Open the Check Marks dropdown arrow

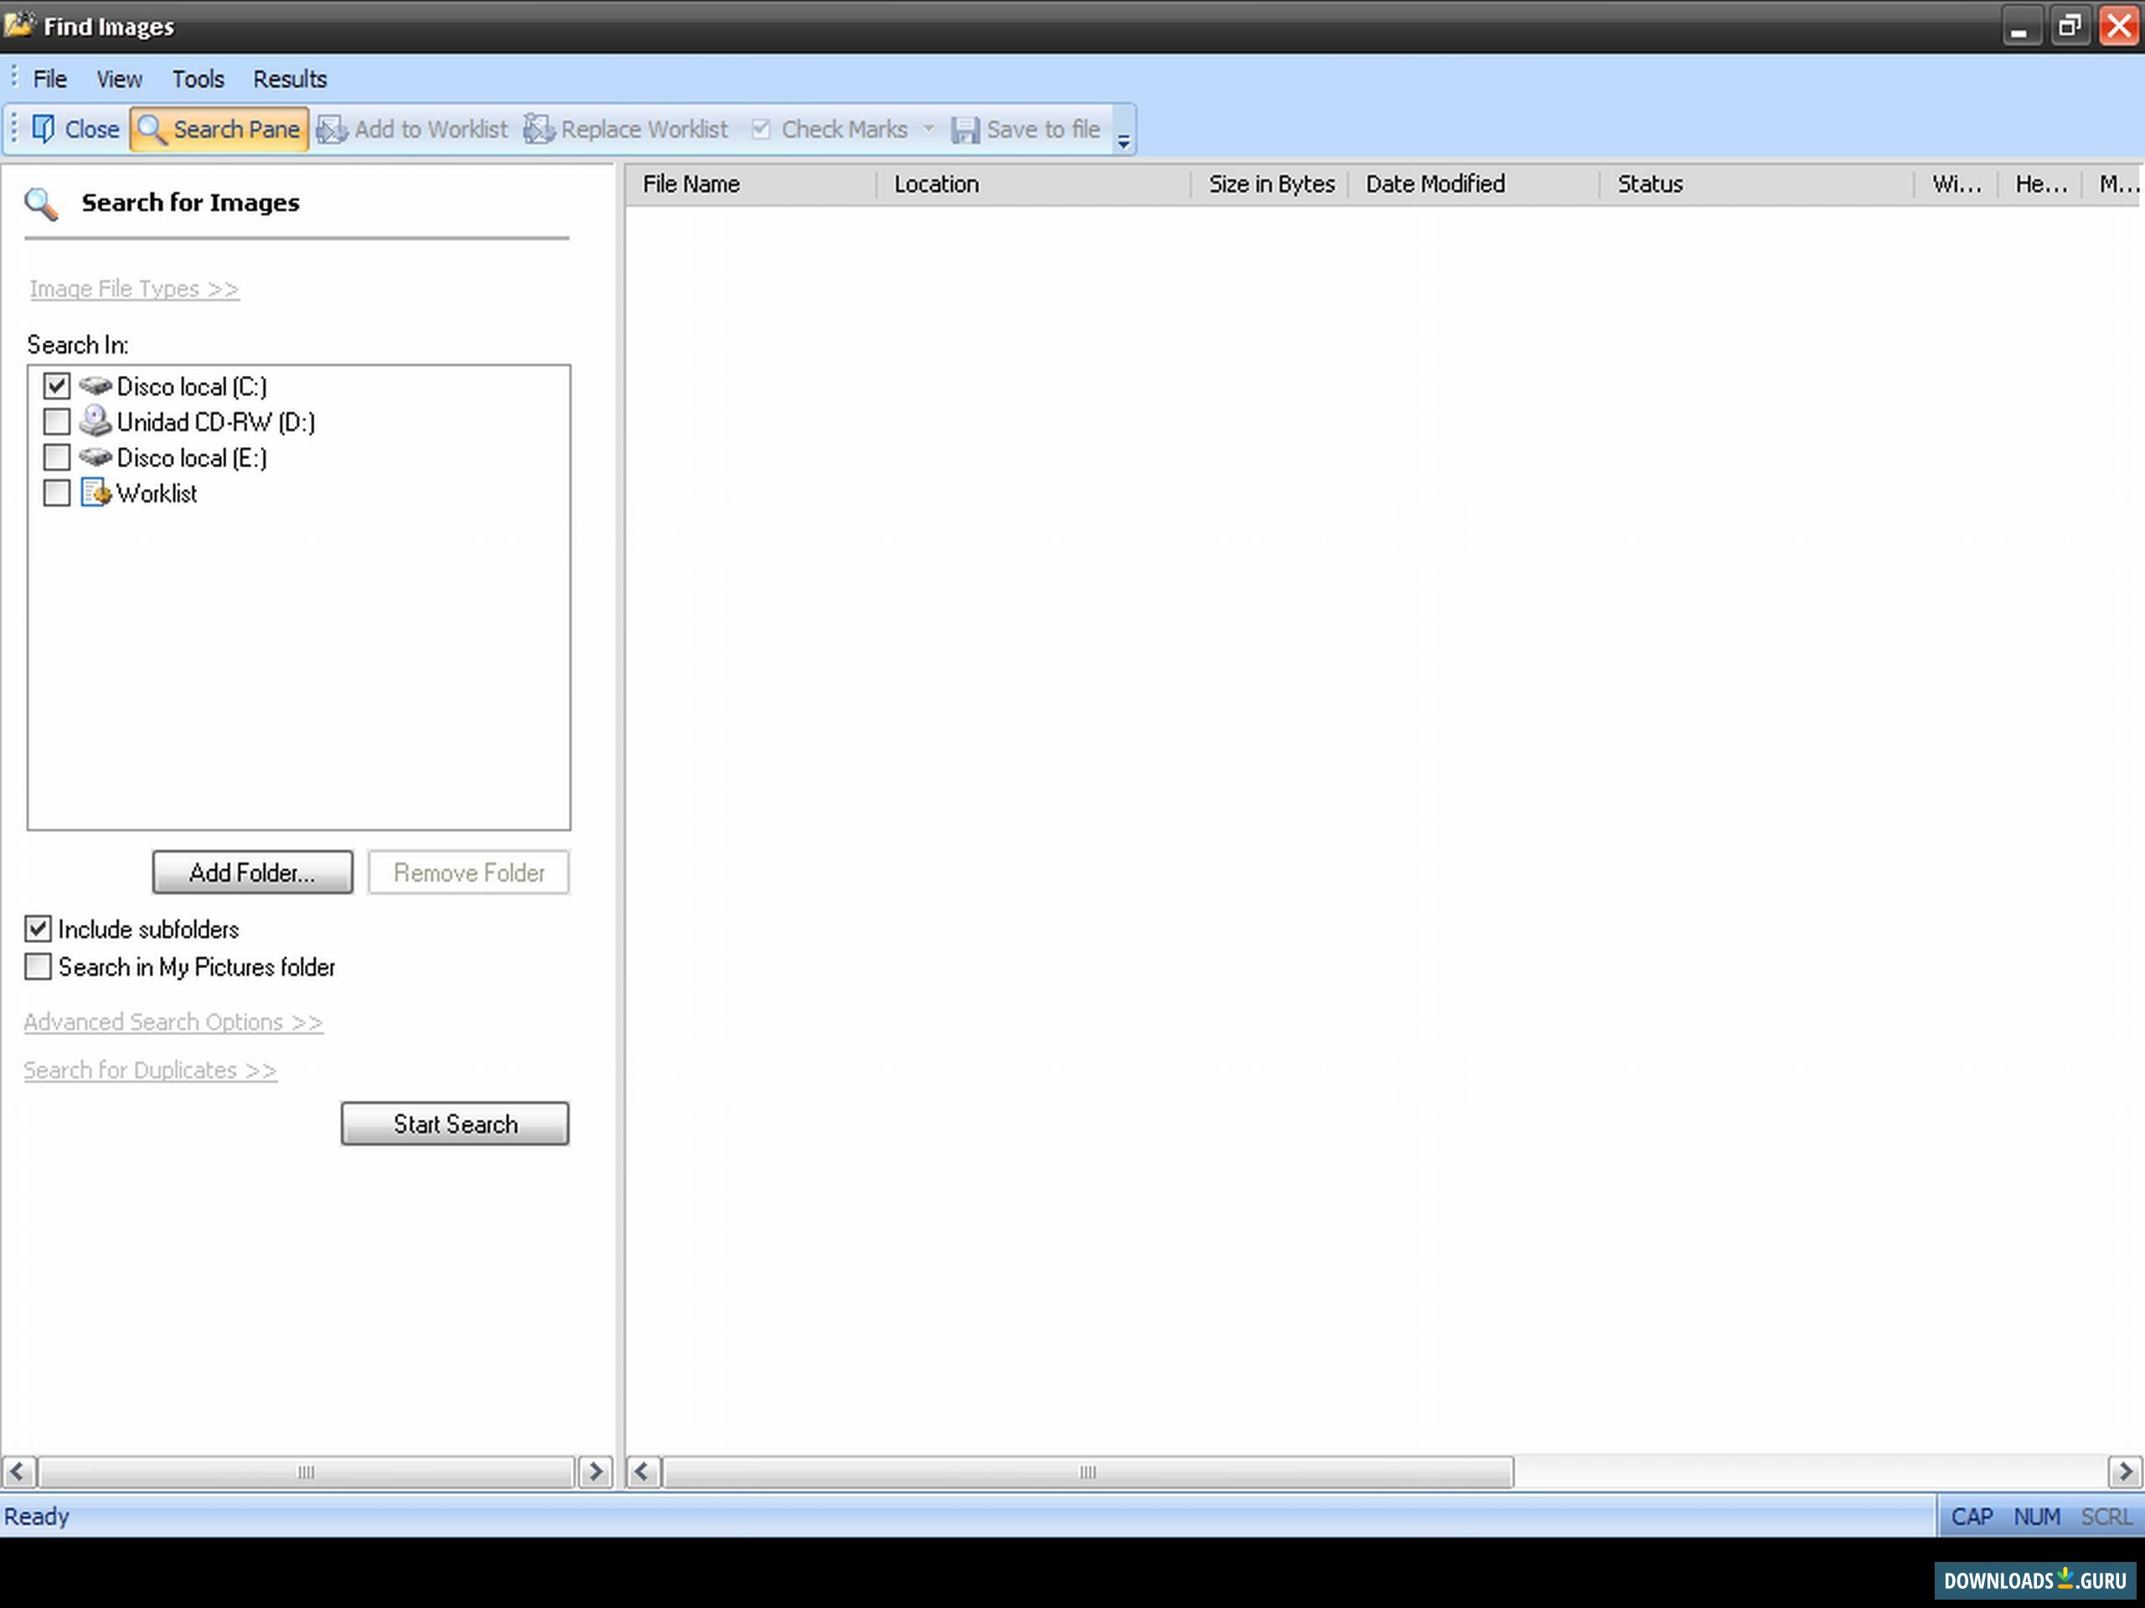pos(928,129)
